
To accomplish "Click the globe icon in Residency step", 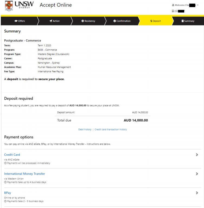I will click(x=83, y=21).
